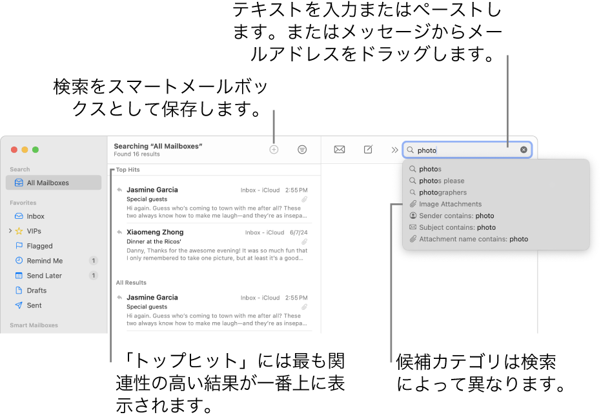The height and width of the screenshot is (417, 601).
Task: Click replied arrow on Xiaomeng Zhong message
Action: coord(119,232)
